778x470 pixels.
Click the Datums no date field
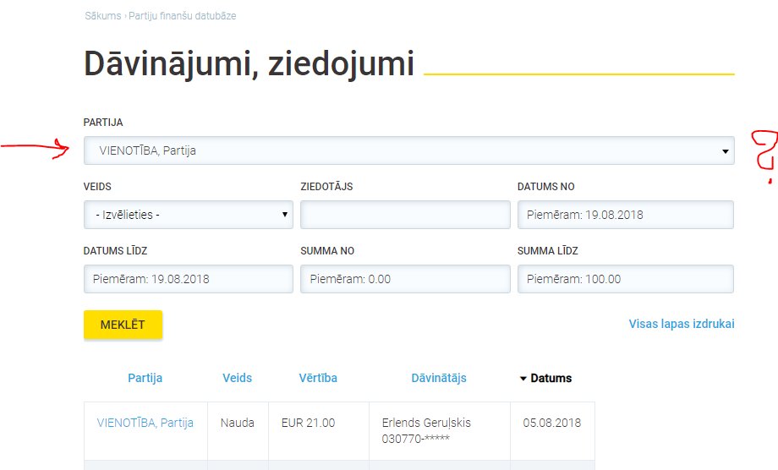[625, 215]
